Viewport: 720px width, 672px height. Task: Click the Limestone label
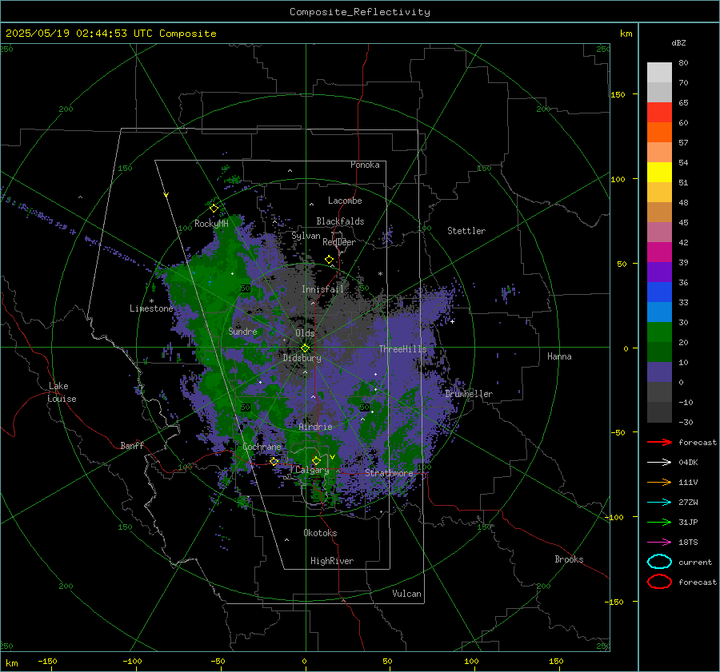coord(151,308)
